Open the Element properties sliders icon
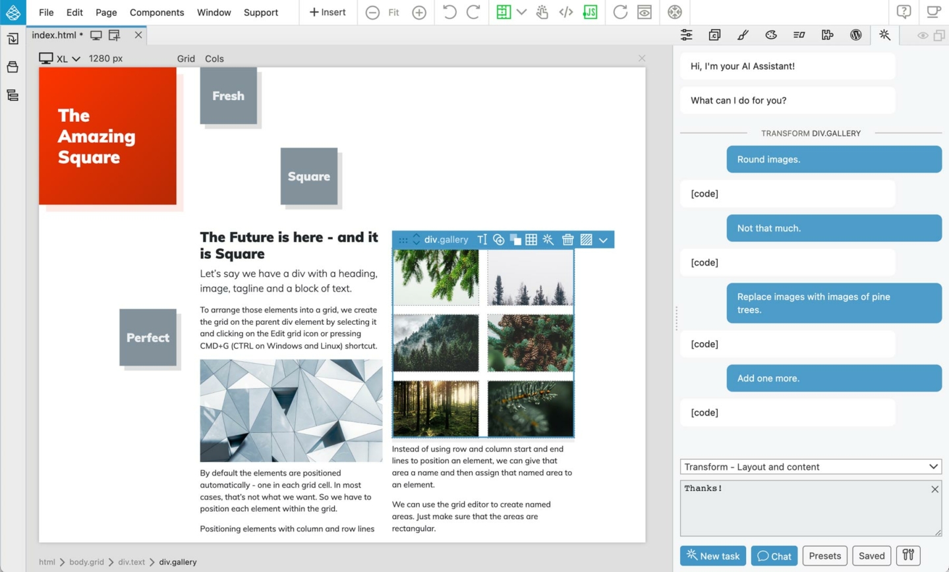 (686, 35)
